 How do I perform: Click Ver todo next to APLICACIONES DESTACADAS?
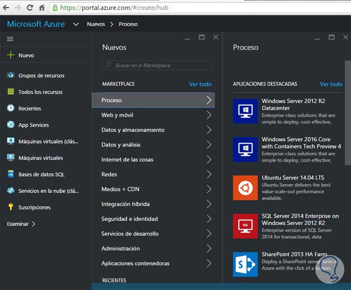click(x=331, y=84)
